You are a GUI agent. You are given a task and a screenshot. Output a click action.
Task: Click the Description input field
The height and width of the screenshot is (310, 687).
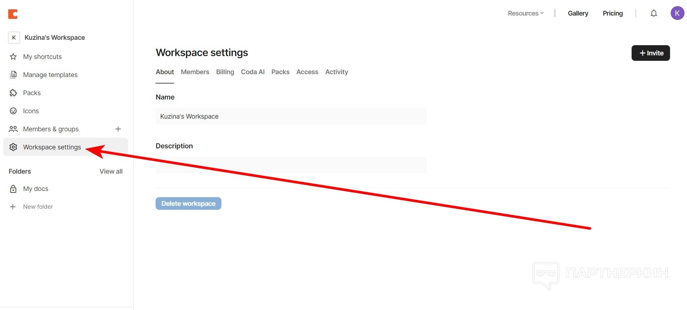click(x=291, y=165)
